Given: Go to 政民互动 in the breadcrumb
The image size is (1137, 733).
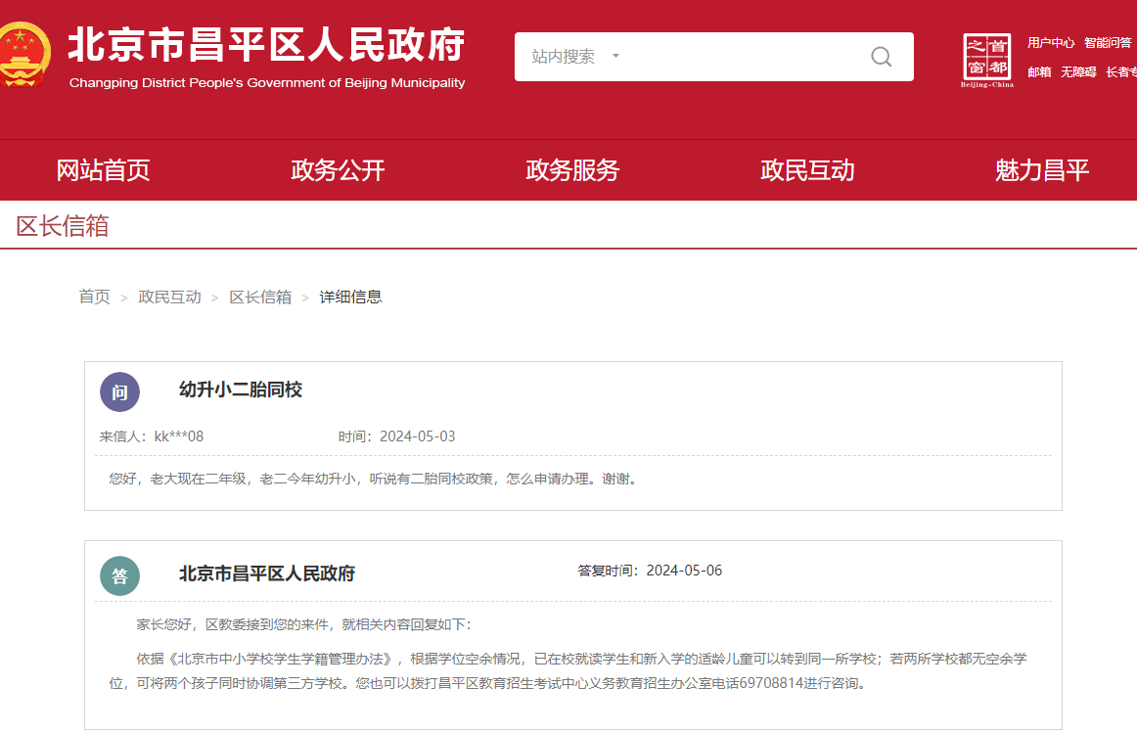Looking at the screenshot, I should [169, 297].
